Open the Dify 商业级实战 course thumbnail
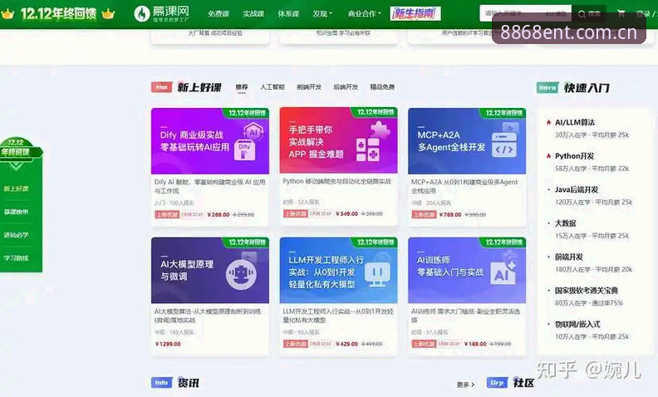 click(210, 140)
